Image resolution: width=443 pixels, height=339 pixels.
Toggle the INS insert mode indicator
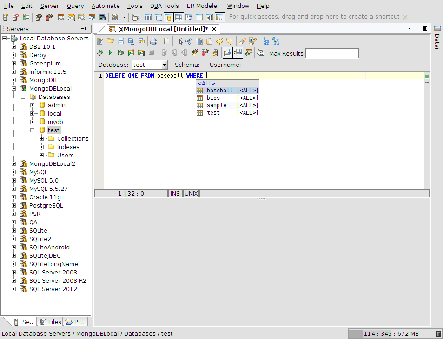(175, 193)
